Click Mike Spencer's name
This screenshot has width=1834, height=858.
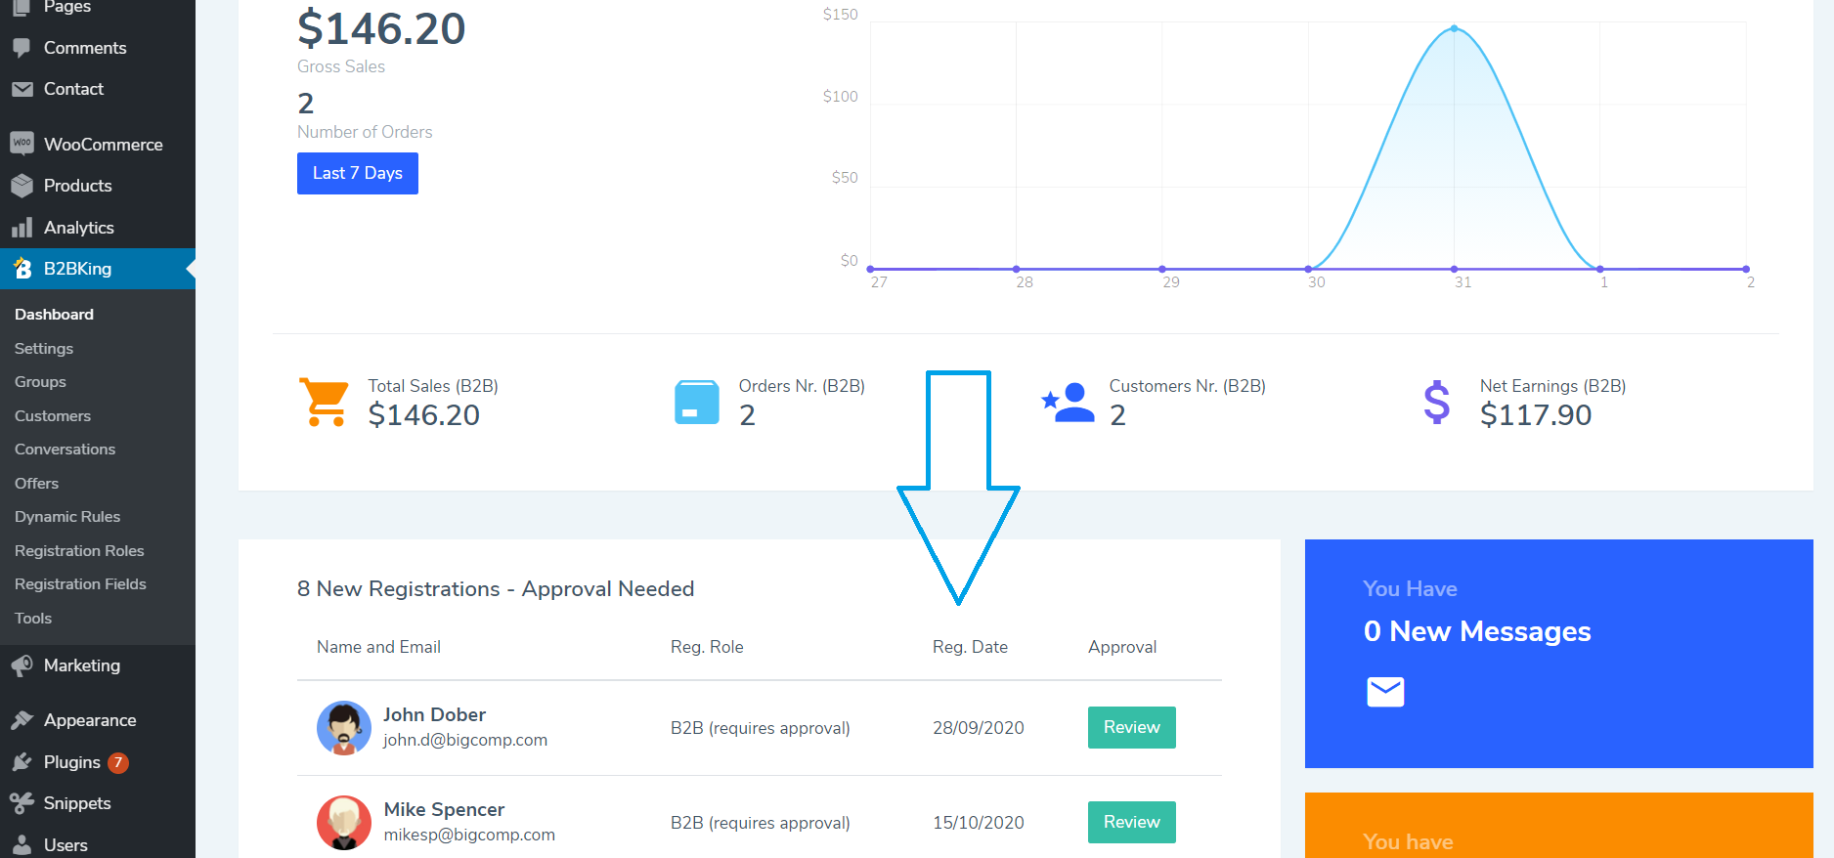pos(444,809)
